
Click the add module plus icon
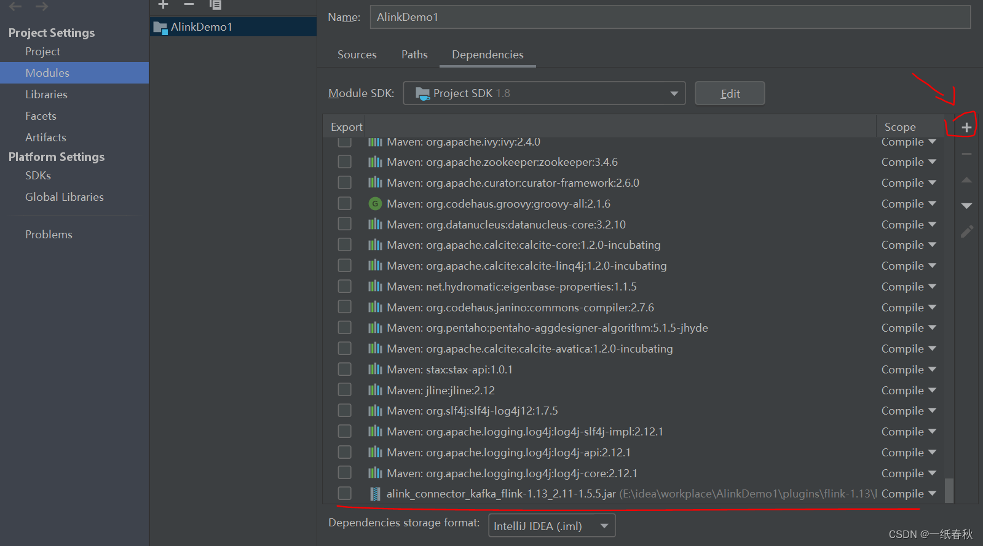click(x=163, y=4)
